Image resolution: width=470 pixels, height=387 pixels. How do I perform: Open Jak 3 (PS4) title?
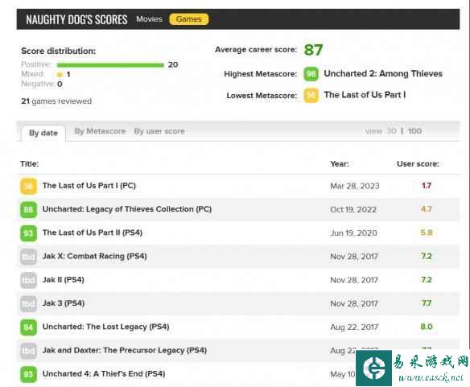pyautogui.click(x=64, y=303)
